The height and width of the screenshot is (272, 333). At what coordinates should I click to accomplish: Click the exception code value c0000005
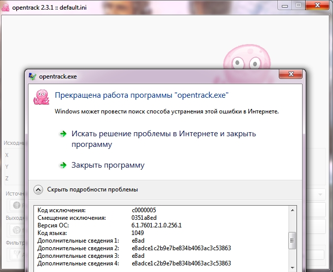144,210
